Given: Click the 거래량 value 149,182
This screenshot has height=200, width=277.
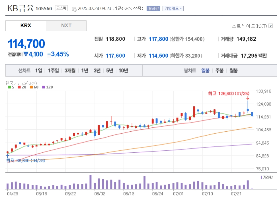Looking at the screenshot, I should 246,39.
